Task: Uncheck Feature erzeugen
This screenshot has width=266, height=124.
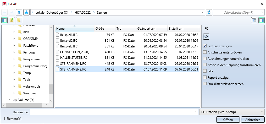Action: coord(205,46)
